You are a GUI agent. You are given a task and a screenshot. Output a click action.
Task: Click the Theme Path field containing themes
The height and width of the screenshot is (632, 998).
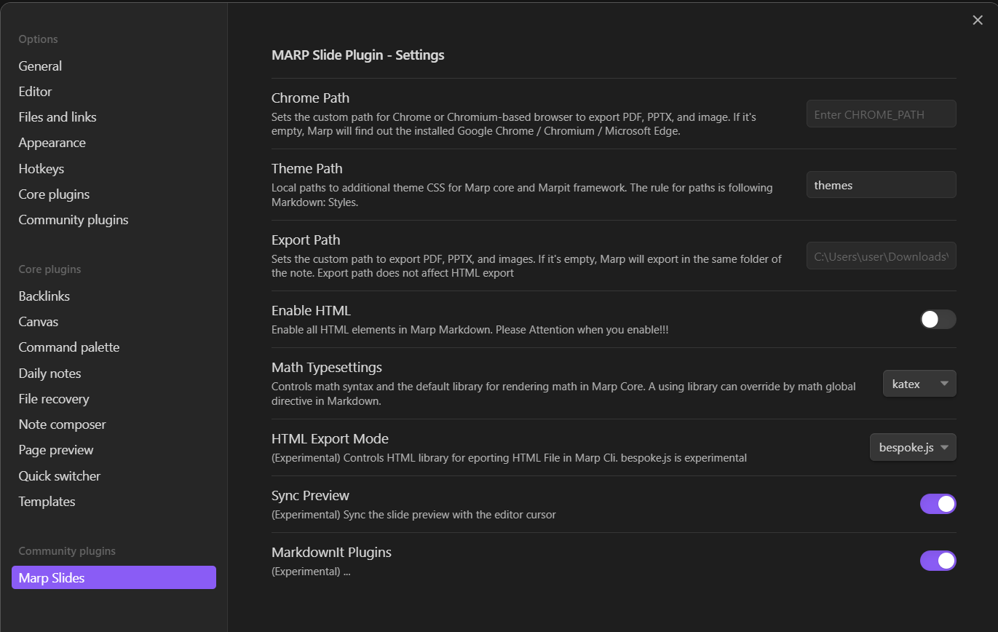coord(881,185)
